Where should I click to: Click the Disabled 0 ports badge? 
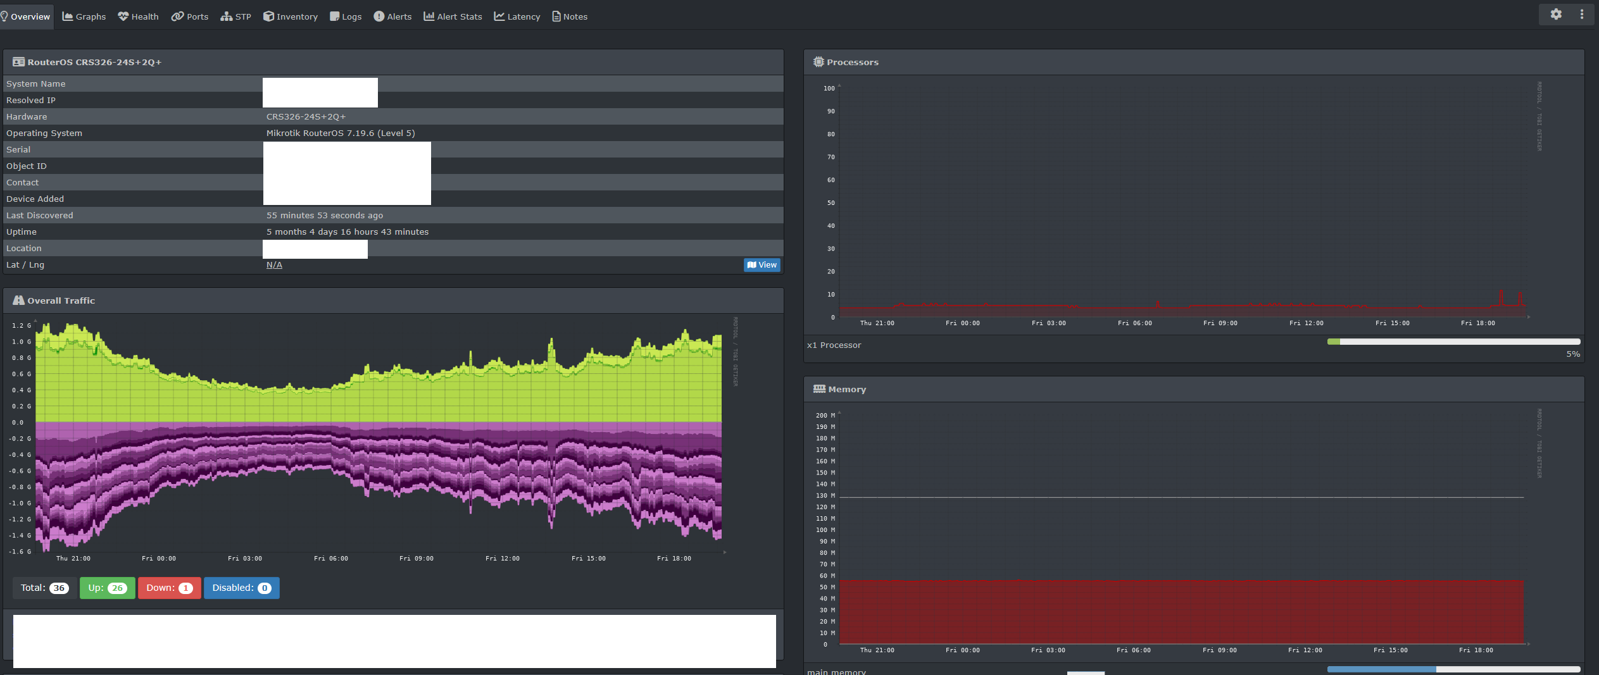click(x=241, y=588)
